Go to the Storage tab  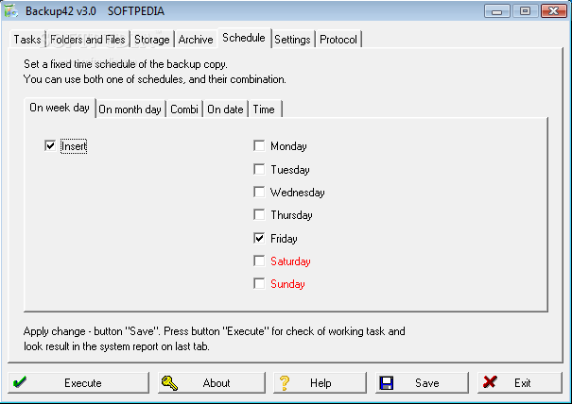click(152, 39)
